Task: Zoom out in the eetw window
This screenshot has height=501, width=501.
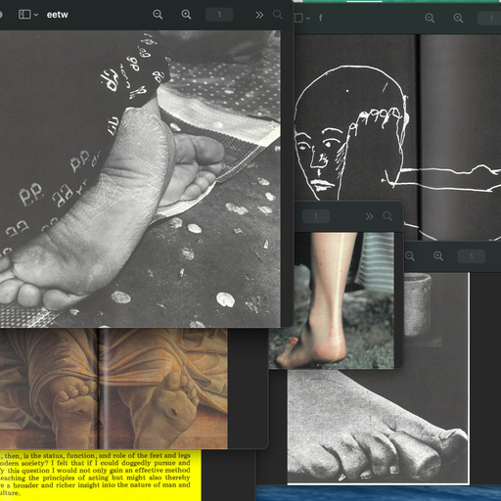Action: [158, 15]
